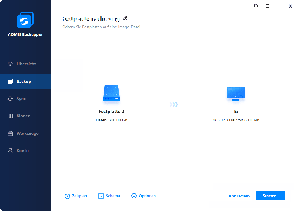This screenshot has width=297, height=211.
Task: Click the subtitle Sichern Sie Festplatten text
Action: tap(101, 27)
